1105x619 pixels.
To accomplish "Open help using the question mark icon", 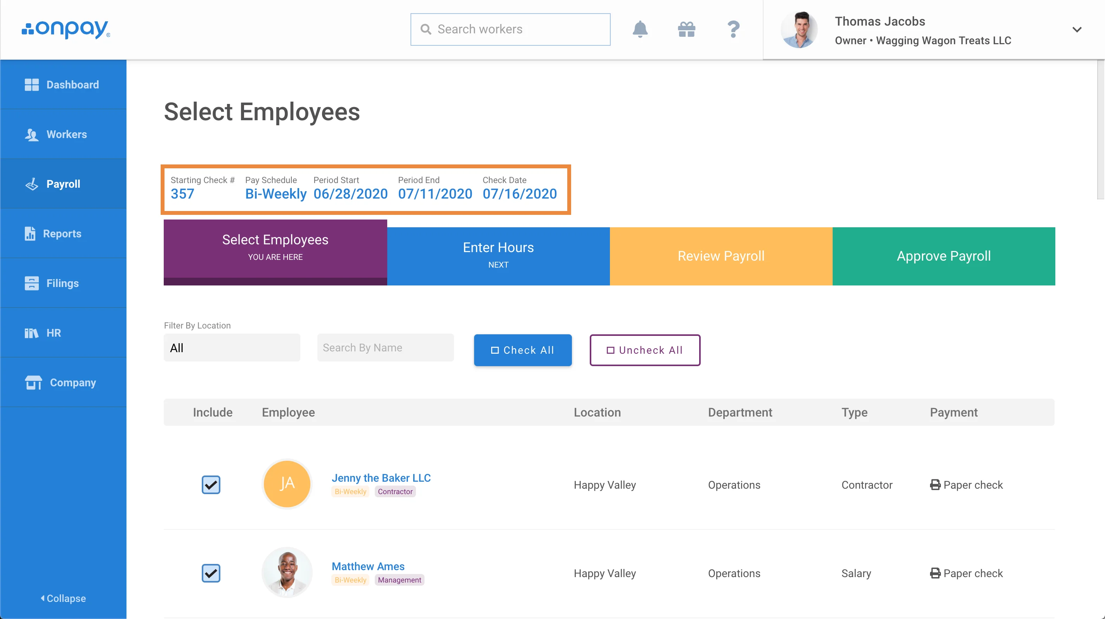I will click(733, 29).
